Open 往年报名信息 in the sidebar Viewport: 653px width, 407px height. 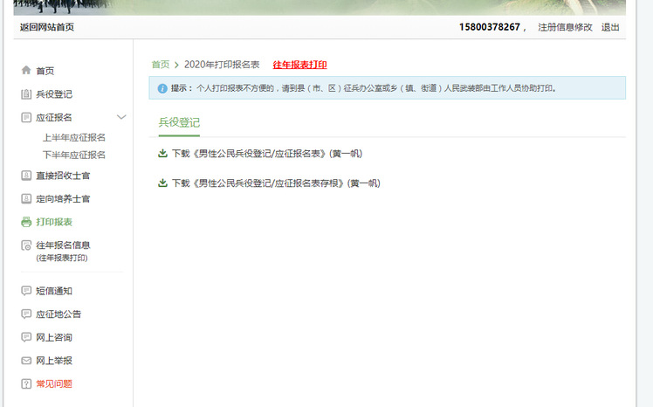63,245
